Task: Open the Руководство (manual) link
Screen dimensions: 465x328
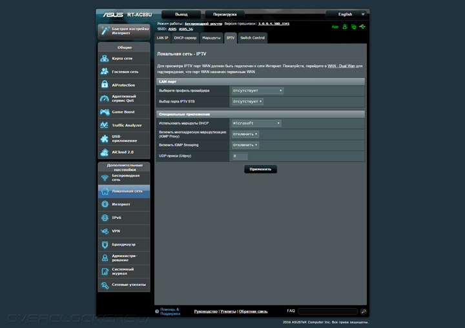Action: [206, 311]
